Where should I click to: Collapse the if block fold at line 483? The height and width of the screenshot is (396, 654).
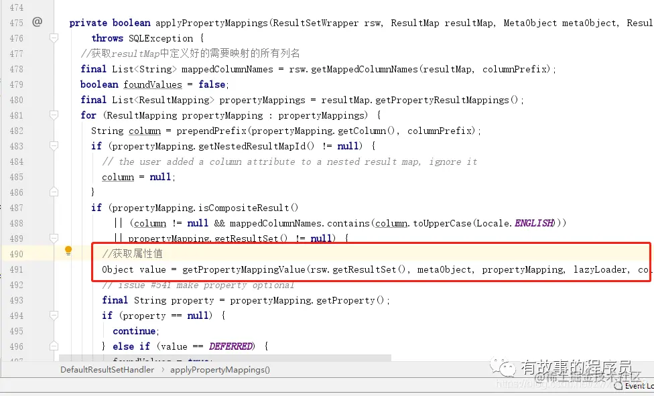pos(54,145)
